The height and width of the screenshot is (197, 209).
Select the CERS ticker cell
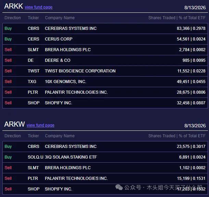point(34,39)
